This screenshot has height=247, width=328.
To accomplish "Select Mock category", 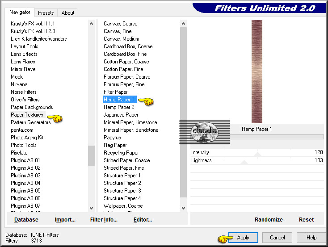I will coord(17,77).
